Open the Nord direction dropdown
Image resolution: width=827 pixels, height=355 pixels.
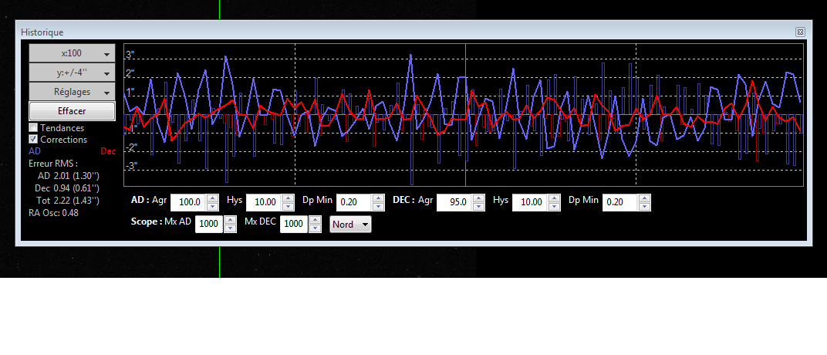coord(351,224)
